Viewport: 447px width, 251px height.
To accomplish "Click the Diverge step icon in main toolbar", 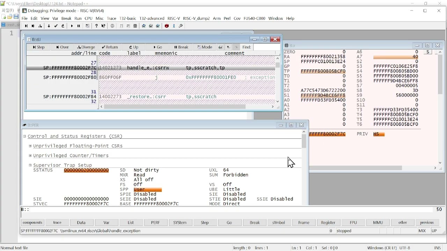I will coord(41,26).
